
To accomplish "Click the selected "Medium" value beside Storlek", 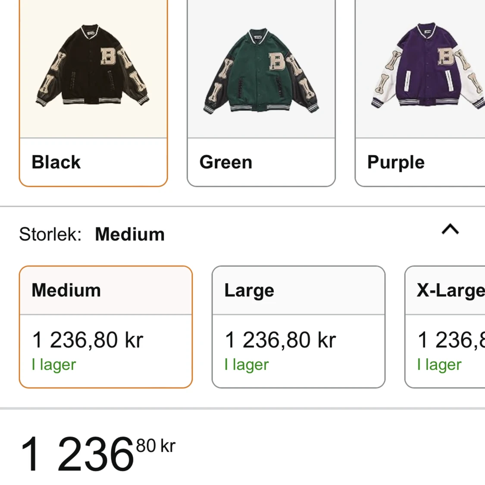I will click(130, 235).
